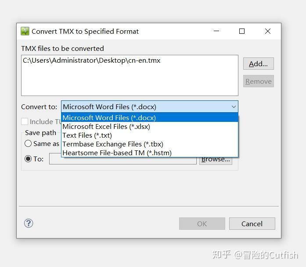Click the Convert to combo box field
This screenshot has width=306, height=267.
coord(145,107)
